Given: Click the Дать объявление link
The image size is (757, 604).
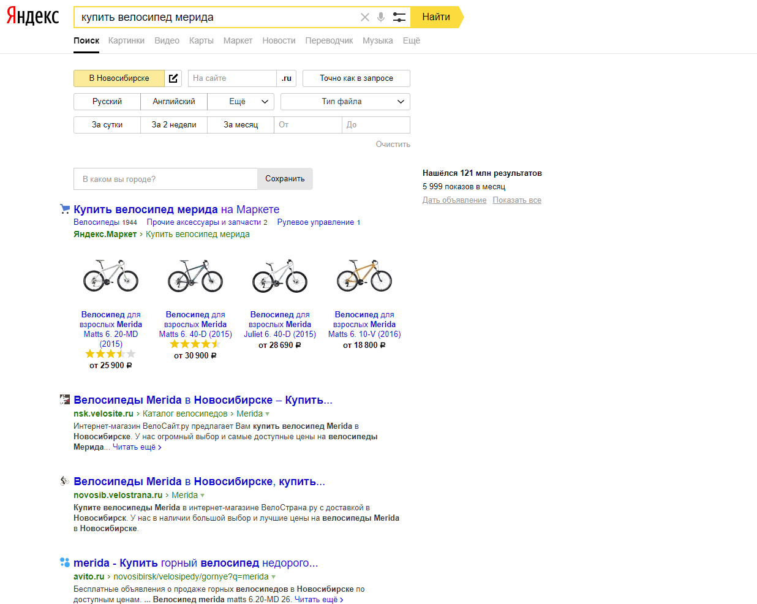Looking at the screenshot, I should 454,200.
